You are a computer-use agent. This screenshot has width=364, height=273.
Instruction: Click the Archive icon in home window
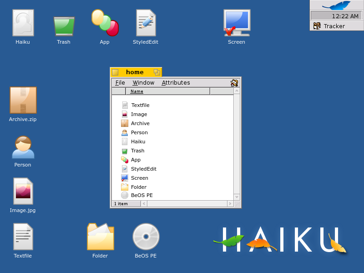click(125, 123)
